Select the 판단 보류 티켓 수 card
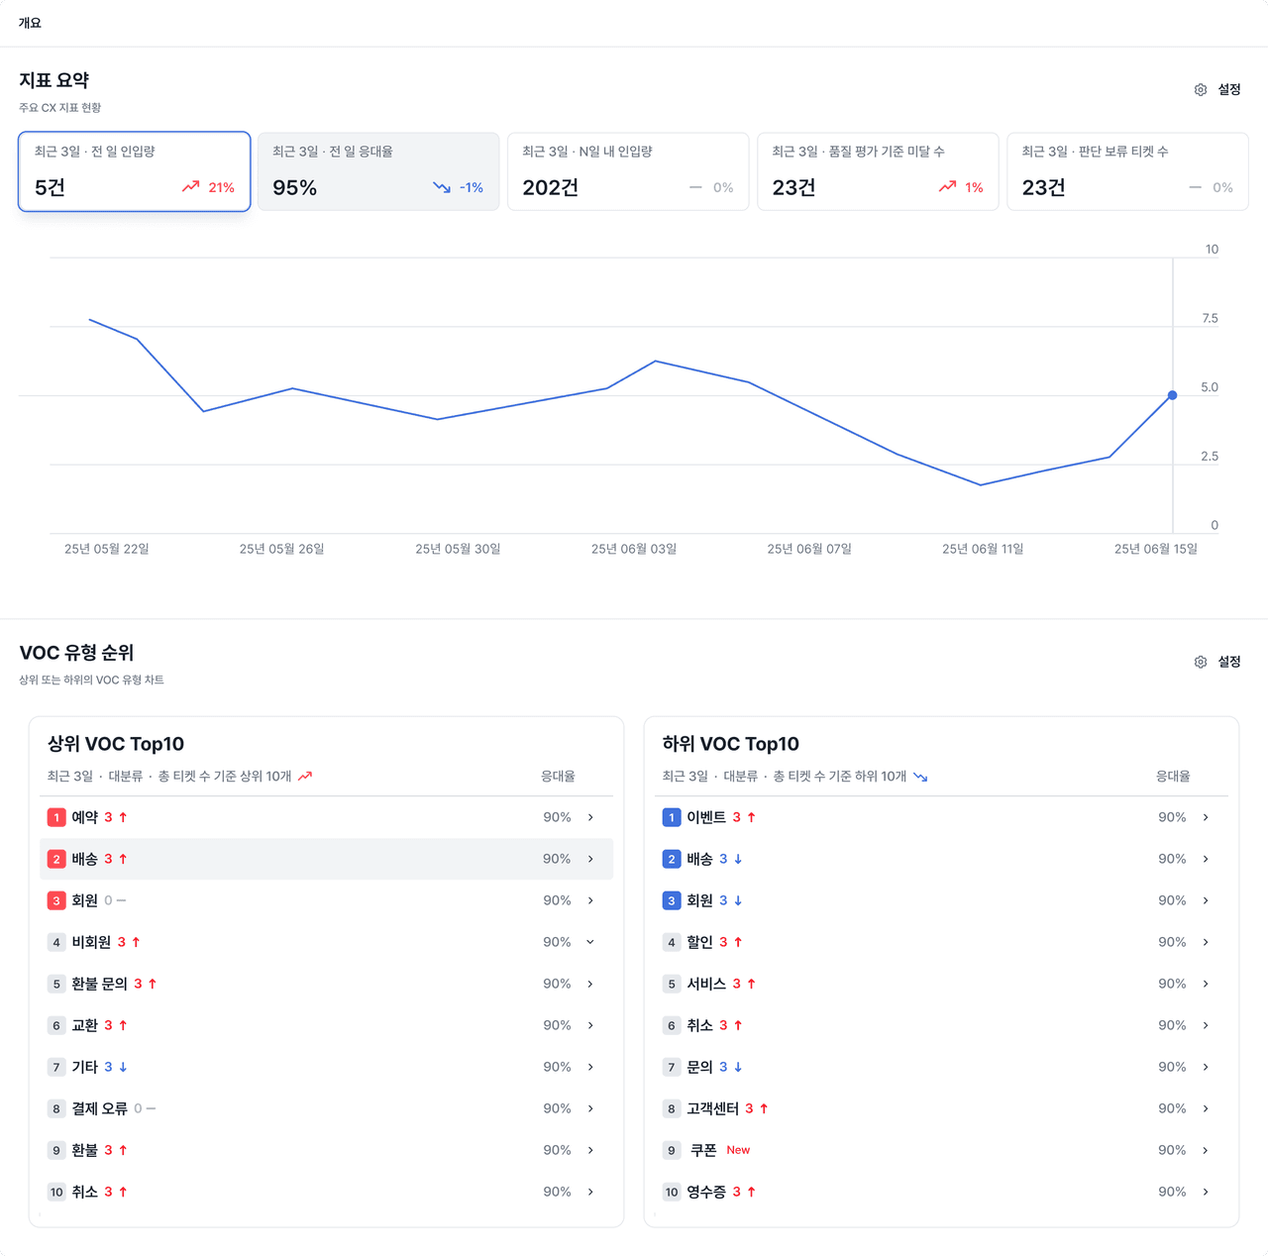This screenshot has width=1268, height=1256. (1127, 171)
